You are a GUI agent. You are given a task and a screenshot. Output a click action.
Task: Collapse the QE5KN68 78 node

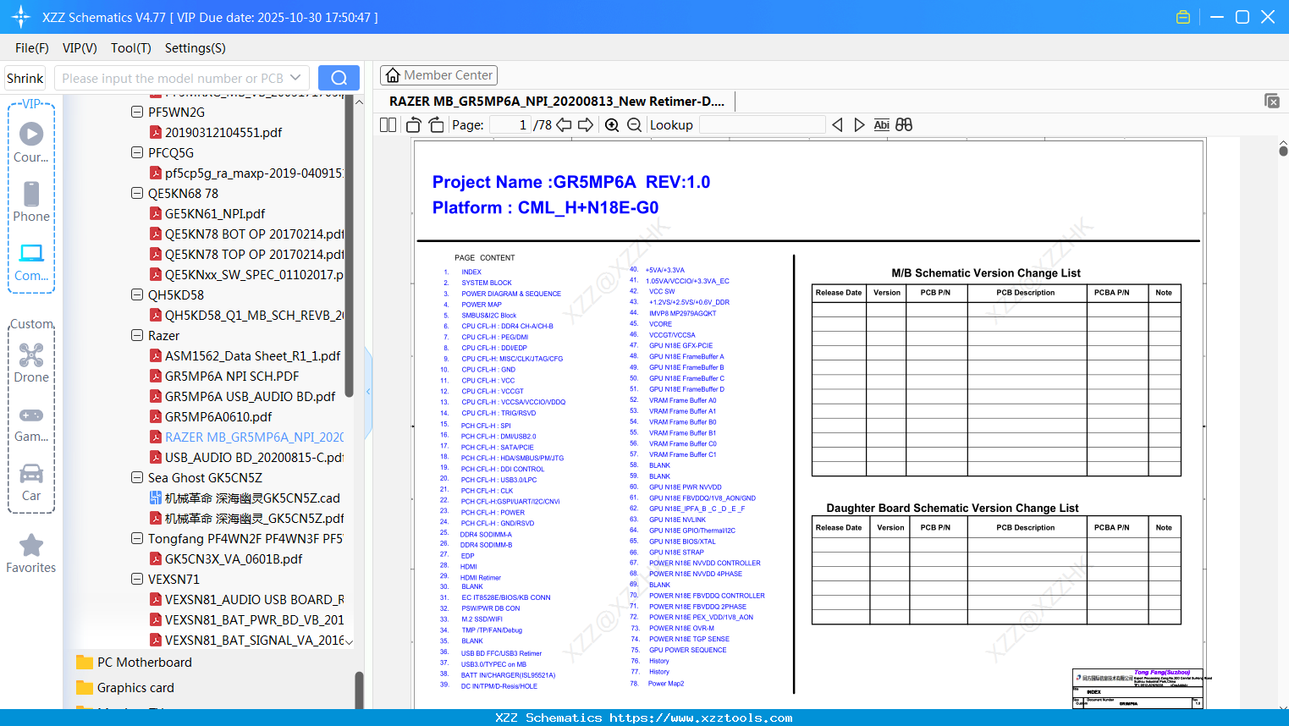[x=137, y=193]
